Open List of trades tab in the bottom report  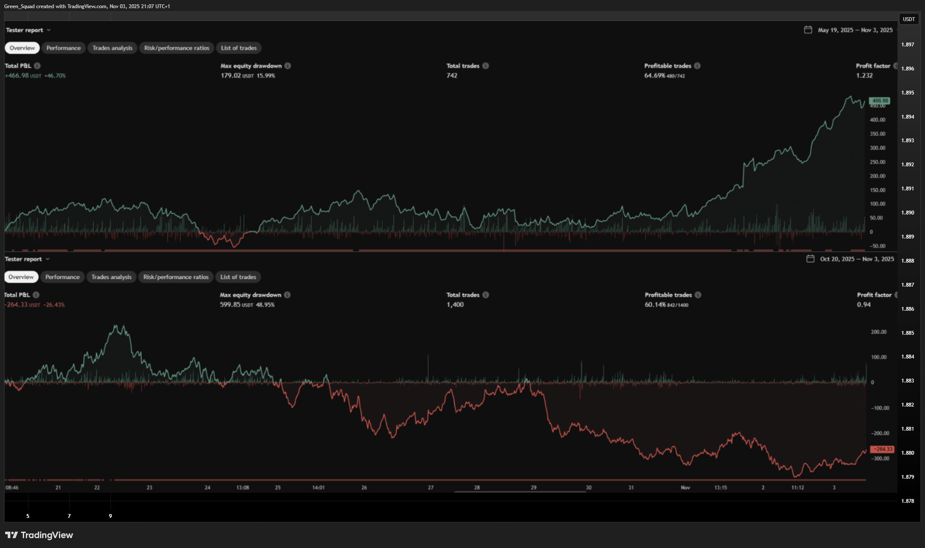click(238, 277)
